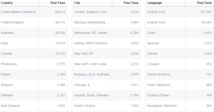Click the Philippines country row
Screen dimensions: 214x112
34,64
